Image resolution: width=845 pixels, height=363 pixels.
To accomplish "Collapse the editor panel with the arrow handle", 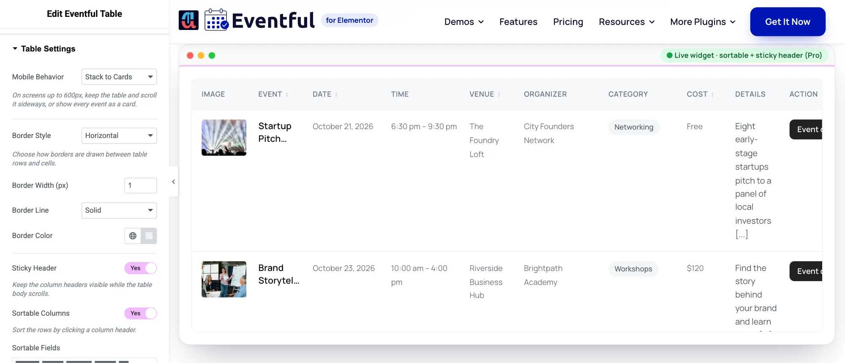I will (173, 181).
